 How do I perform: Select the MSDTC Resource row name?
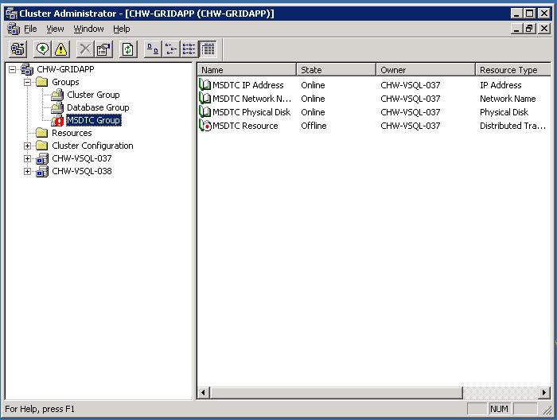(x=245, y=126)
